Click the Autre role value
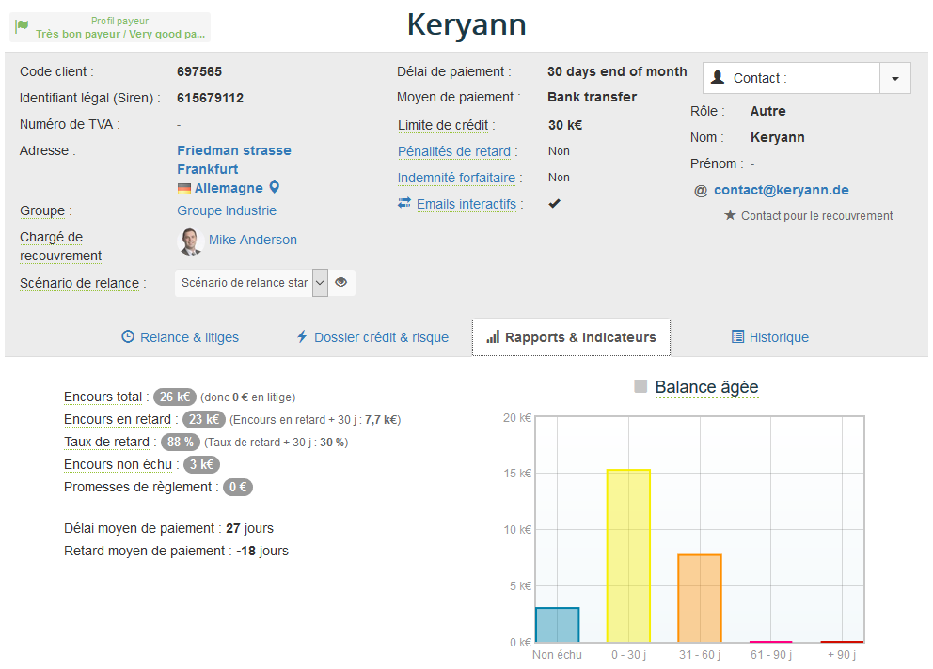 pyautogui.click(x=768, y=111)
